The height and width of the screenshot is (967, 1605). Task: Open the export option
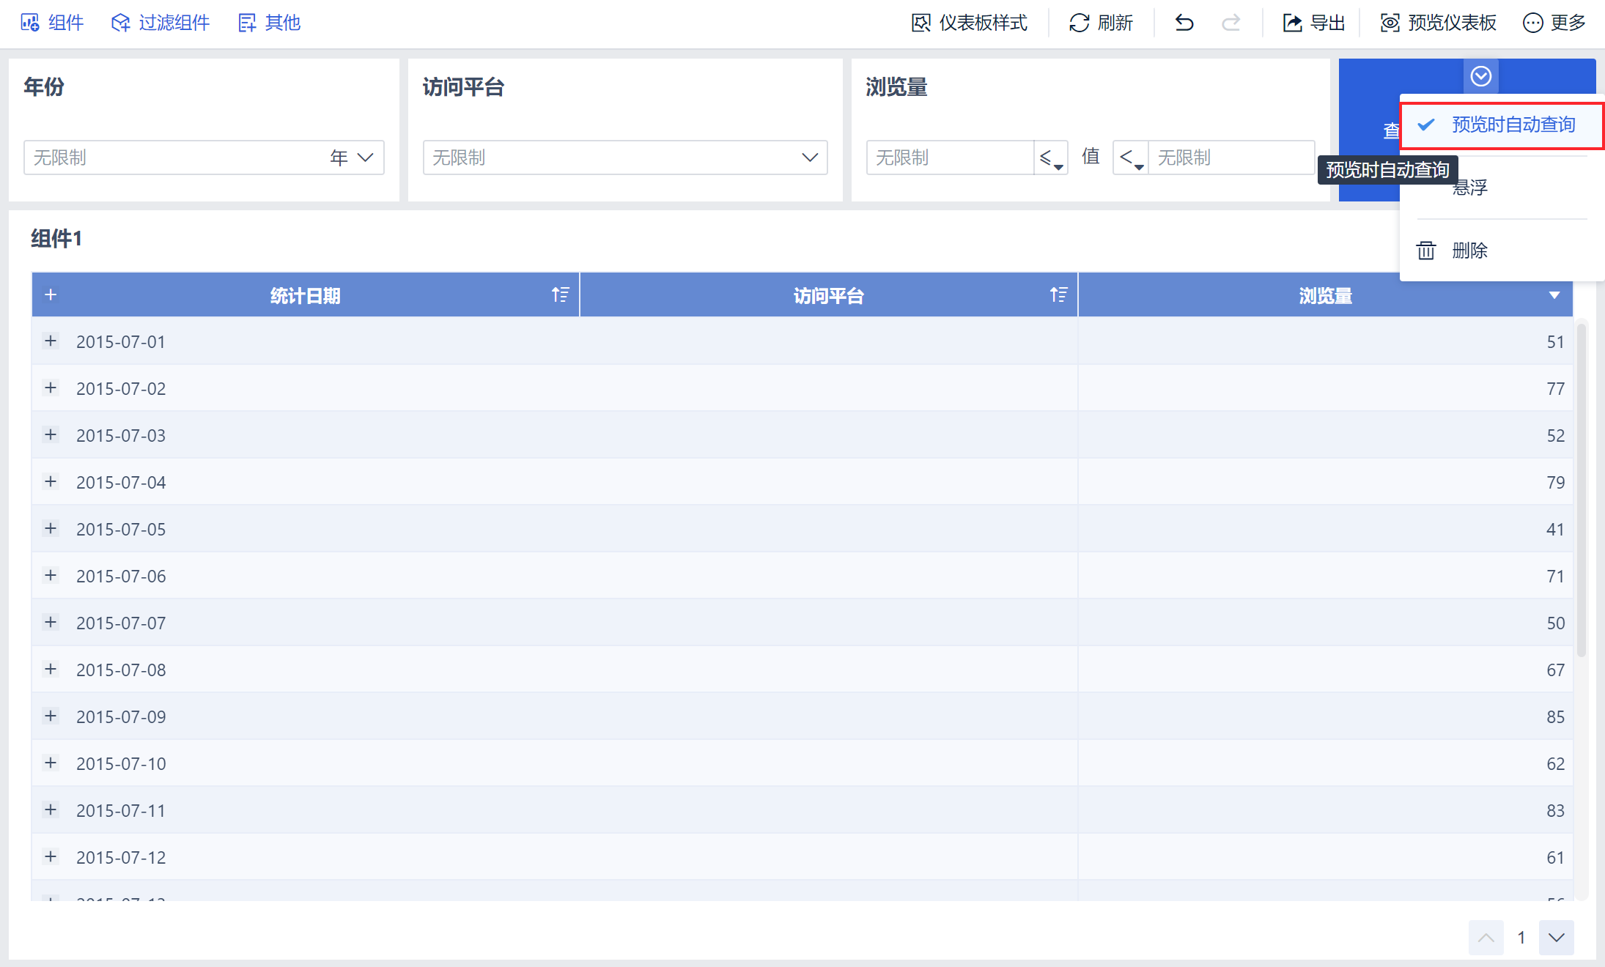[1313, 23]
